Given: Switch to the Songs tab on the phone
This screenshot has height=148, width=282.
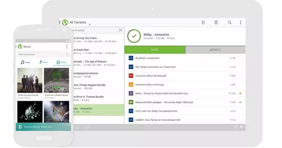Looking at the screenshot, I should [25, 62].
